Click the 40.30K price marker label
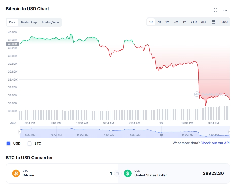 tap(13, 44)
